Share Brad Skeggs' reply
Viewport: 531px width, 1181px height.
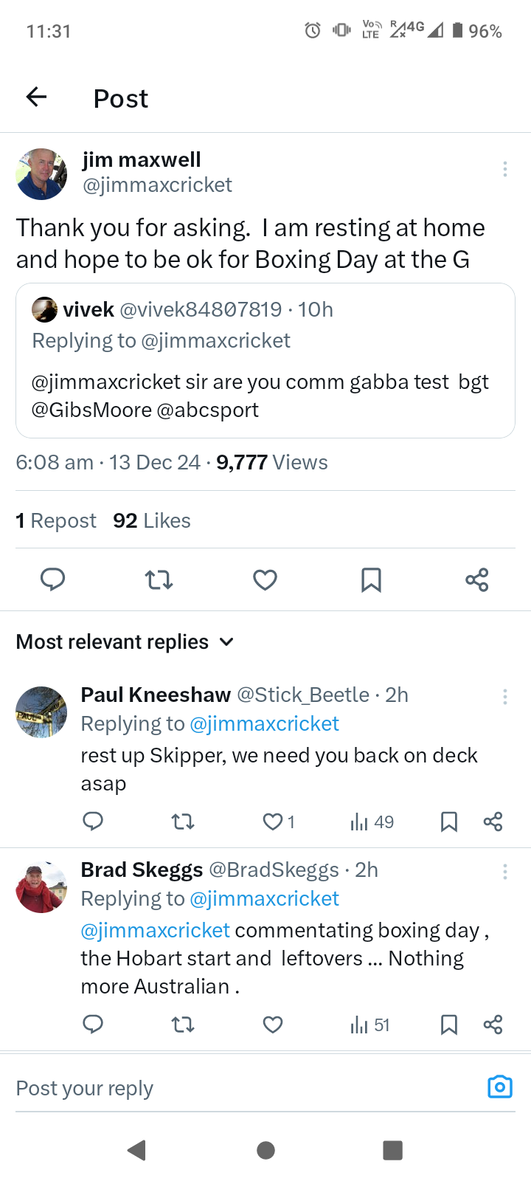[x=493, y=1025]
